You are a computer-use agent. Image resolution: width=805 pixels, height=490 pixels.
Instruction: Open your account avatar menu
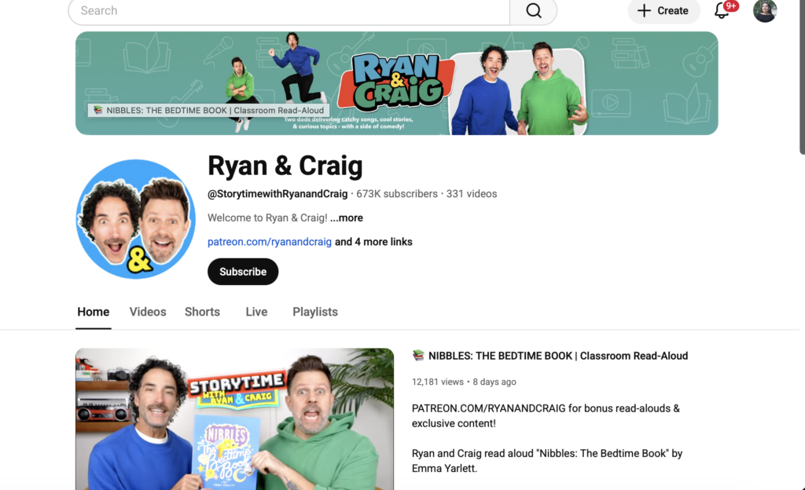coord(764,11)
